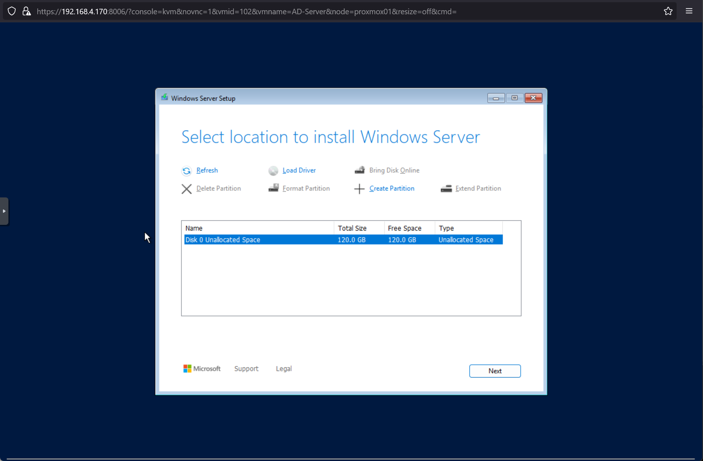The height and width of the screenshot is (461, 703).
Task: Click the Next button
Action: coord(495,371)
